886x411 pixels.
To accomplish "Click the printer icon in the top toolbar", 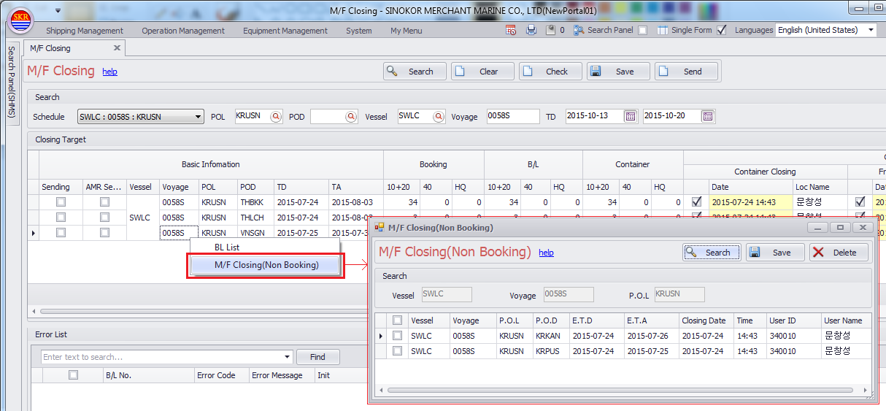I will tap(531, 30).
